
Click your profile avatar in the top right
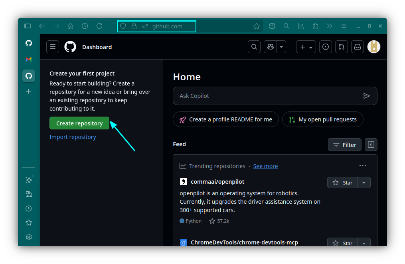[x=373, y=47]
